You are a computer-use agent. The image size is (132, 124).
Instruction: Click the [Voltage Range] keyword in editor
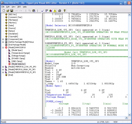point(55,97)
